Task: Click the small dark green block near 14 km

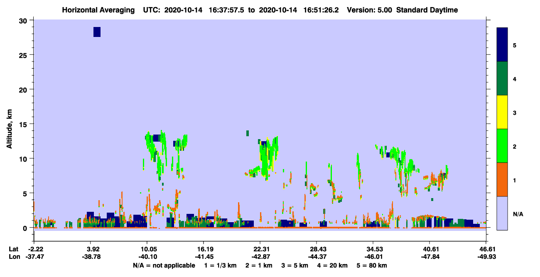Action: (248, 133)
